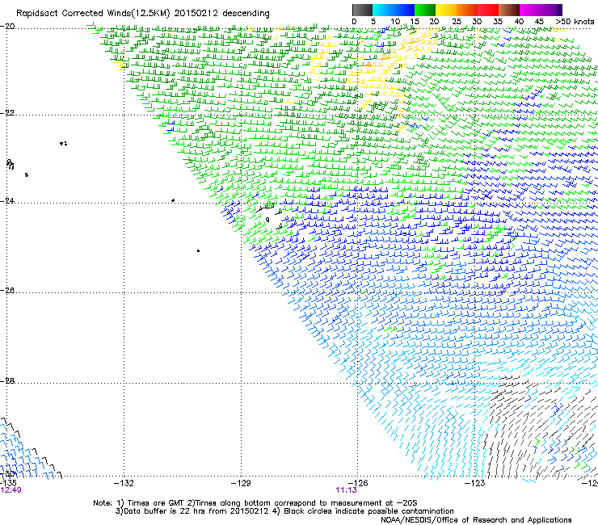598x525 pixels.
Task: Click the gray 0-5 knots legend swatch
Action: pyautogui.click(x=362, y=10)
